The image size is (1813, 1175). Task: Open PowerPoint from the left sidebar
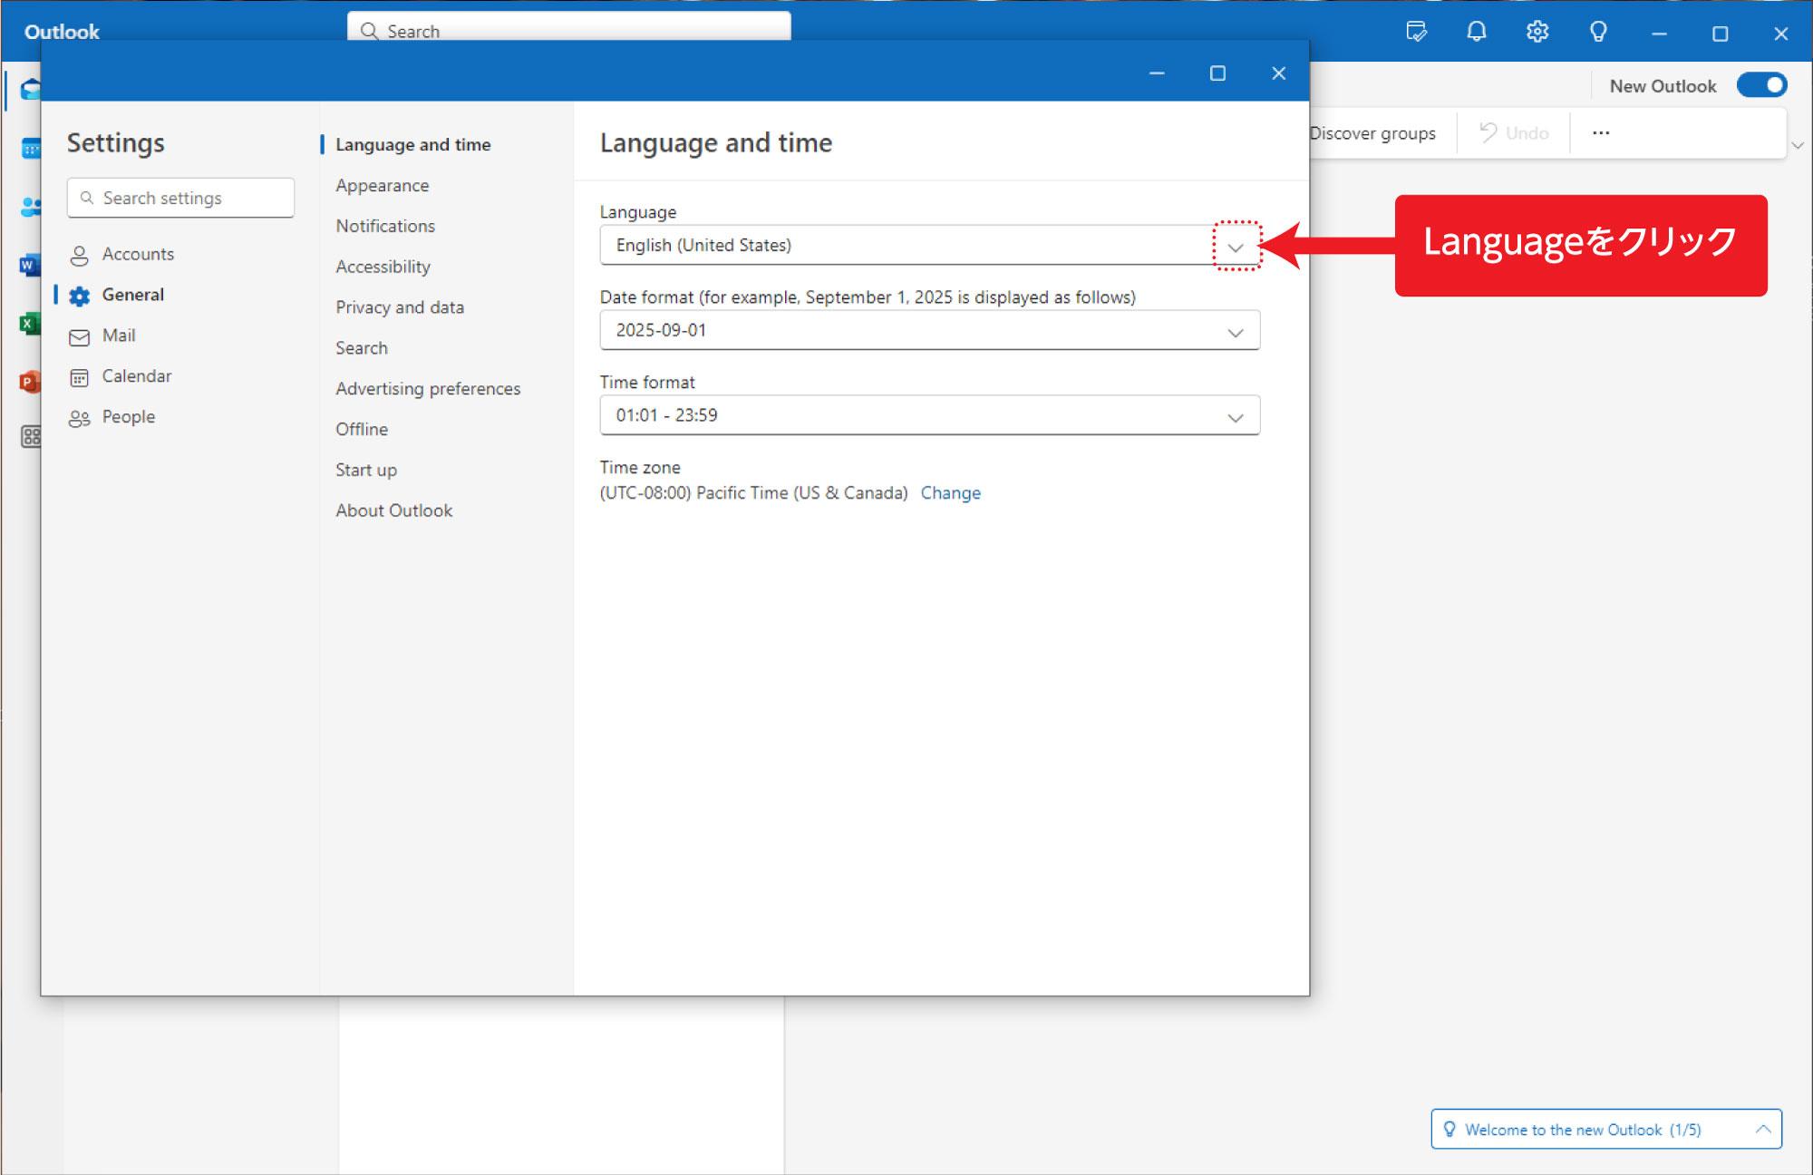point(29,382)
